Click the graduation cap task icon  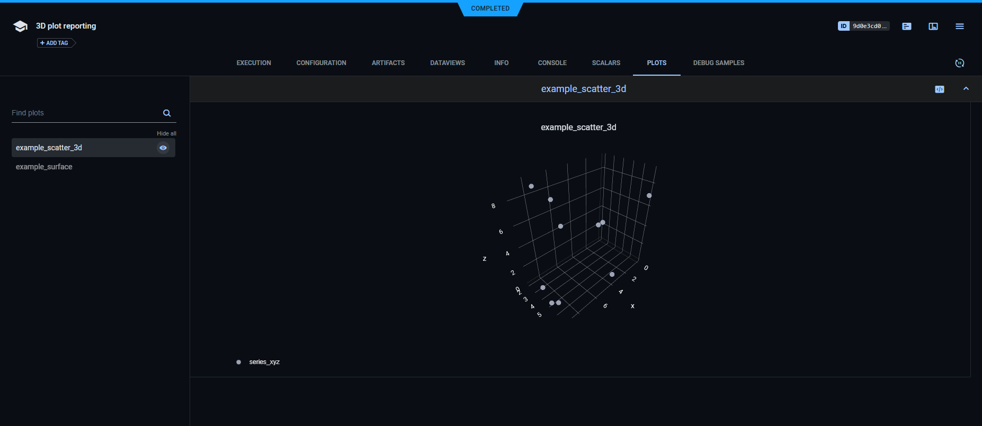point(20,26)
